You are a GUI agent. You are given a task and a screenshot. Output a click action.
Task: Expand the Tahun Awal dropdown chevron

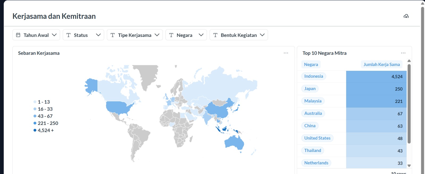tap(54, 35)
